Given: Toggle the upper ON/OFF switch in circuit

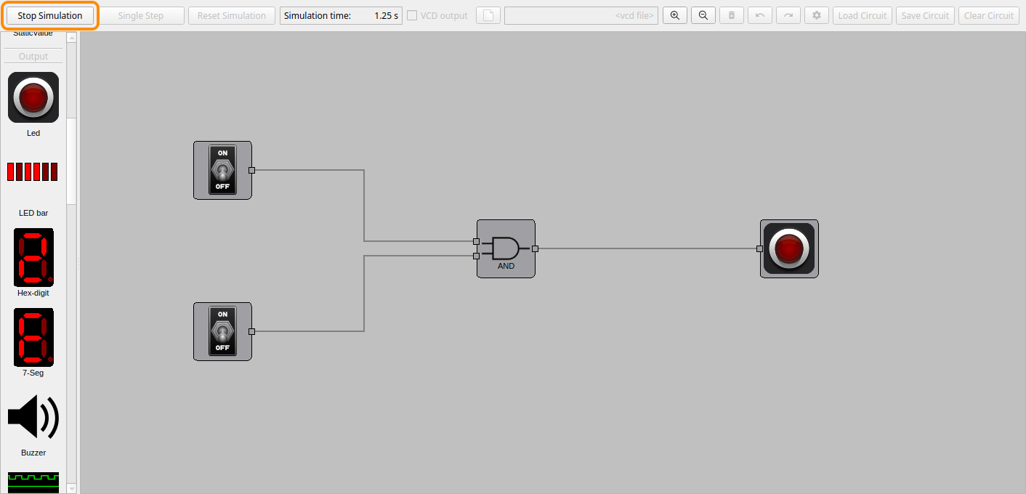Looking at the screenshot, I should 222,170.
